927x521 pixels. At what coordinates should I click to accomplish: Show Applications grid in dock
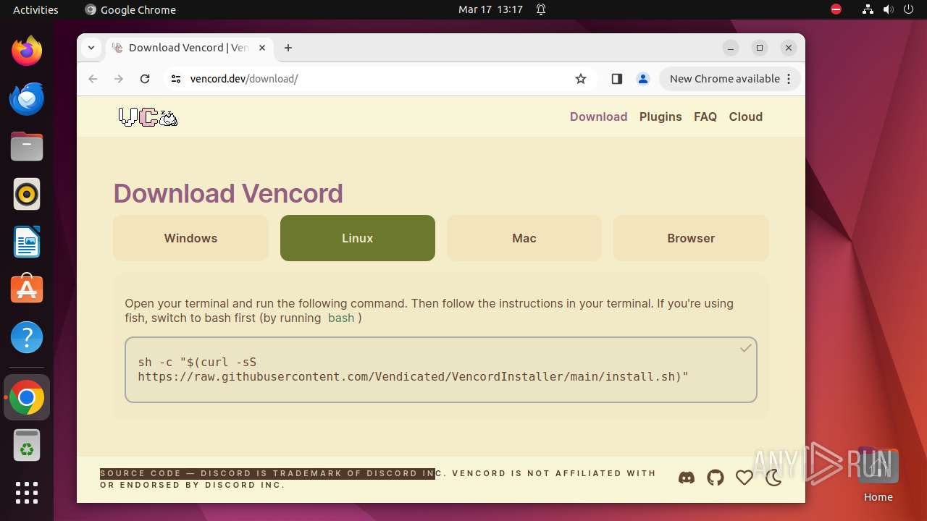click(27, 493)
